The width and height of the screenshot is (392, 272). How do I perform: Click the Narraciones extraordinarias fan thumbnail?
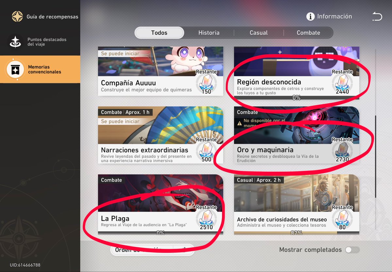click(x=161, y=126)
